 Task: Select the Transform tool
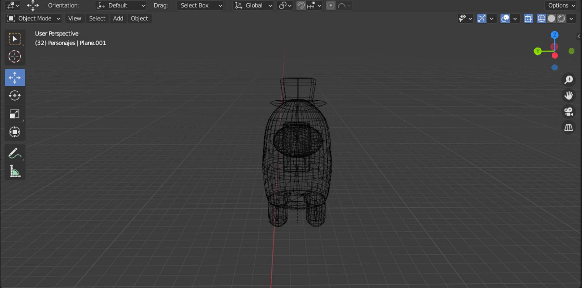click(15, 132)
